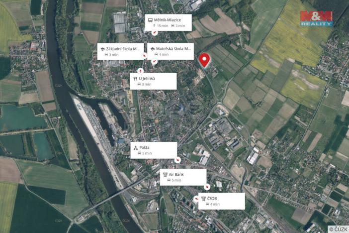Screen dimensions: 349x233
Task: Click the red property location pin
Action: click(x=204, y=60)
